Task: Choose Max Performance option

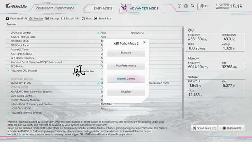Action: coord(126,65)
